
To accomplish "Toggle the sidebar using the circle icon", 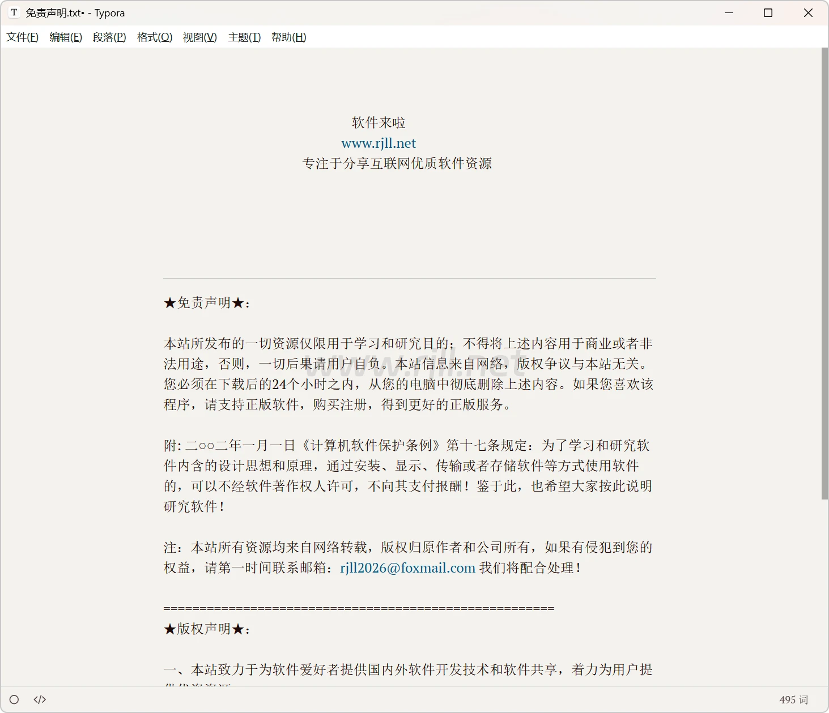I will [x=14, y=699].
